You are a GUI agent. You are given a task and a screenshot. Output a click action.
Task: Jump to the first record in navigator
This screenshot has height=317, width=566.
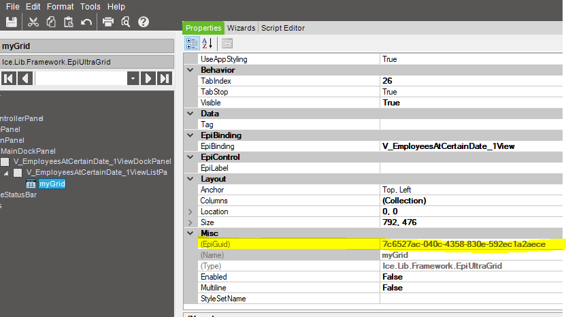click(x=9, y=78)
